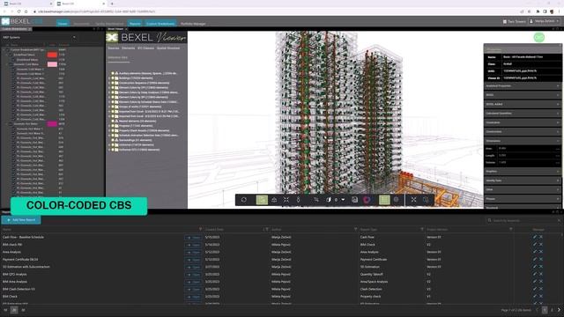Toggle visibility dot for Buildings selection set

[x=113, y=78]
